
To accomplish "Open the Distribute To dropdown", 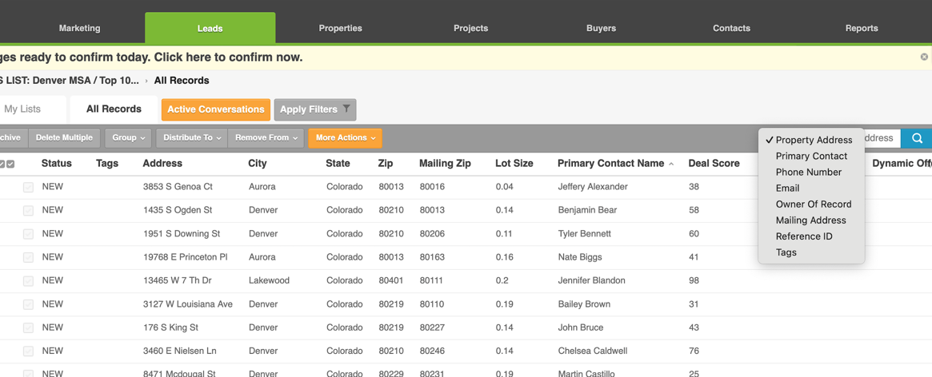I will point(191,137).
